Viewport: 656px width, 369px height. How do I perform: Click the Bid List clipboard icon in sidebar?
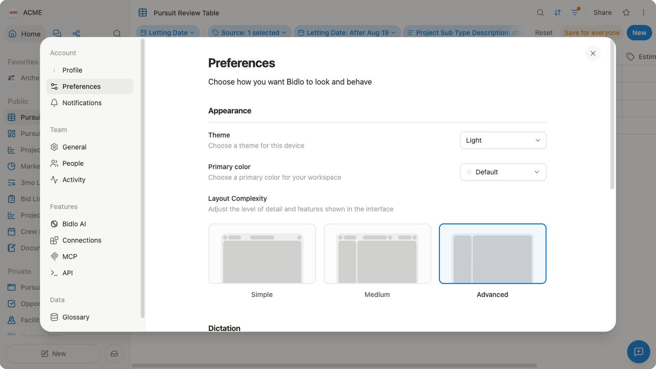click(12, 199)
